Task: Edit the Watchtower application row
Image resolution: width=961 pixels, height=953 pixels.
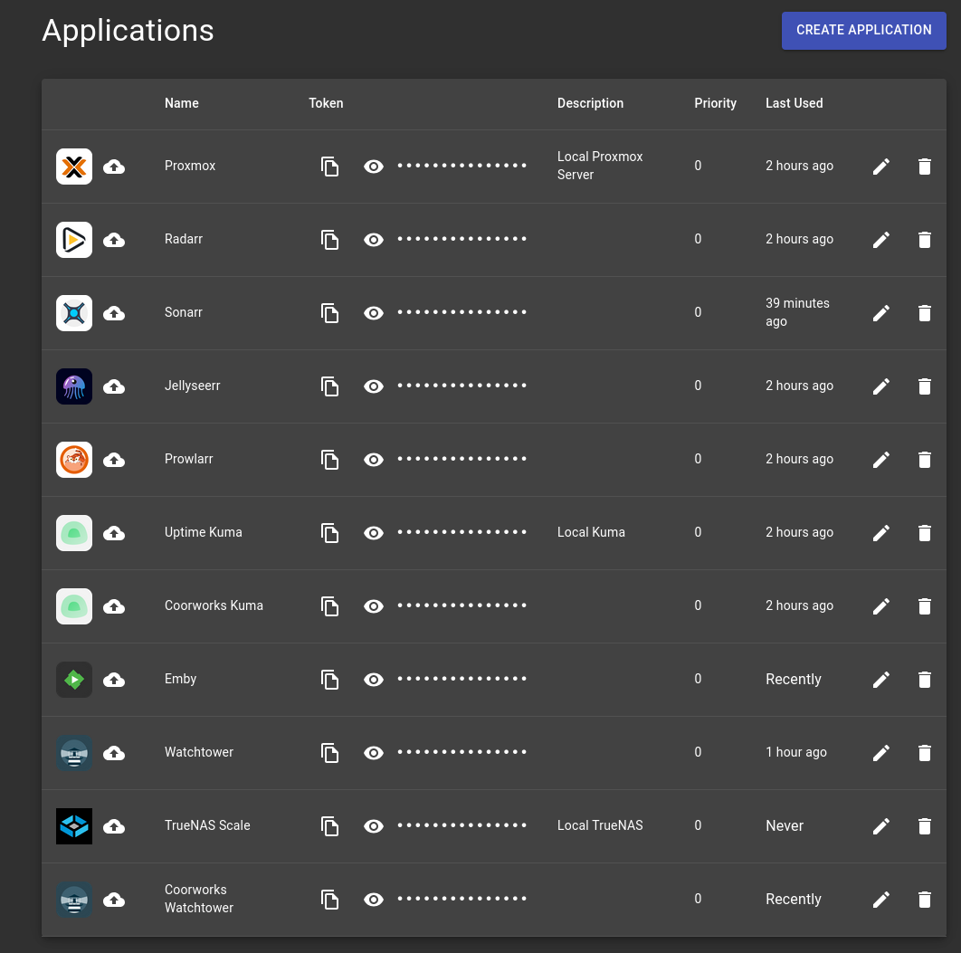Action: [x=880, y=753]
